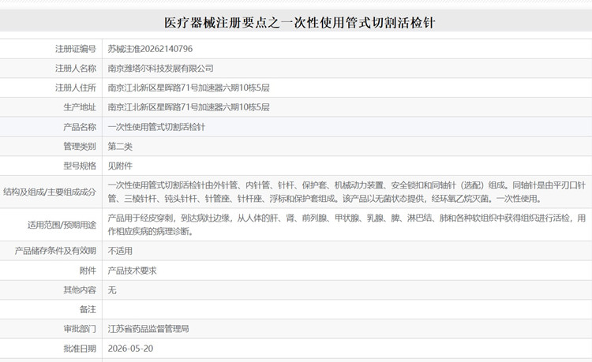
Task: Click the label 注册人名称
Action: click(76, 69)
